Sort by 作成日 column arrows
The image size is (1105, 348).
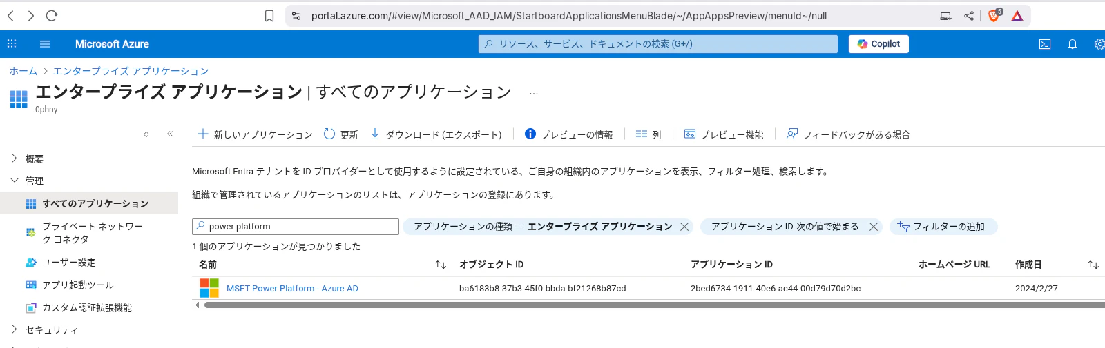(x=1093, y=265)
